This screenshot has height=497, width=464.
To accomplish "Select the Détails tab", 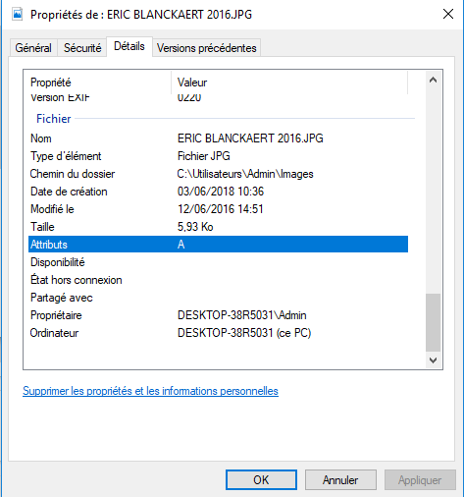I will pyautogui.click(x=129, y=46).
